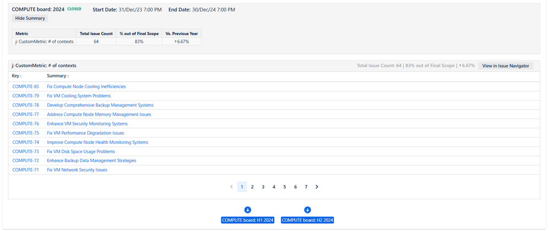Click down-arrow icon above H1 2024 board

[247, 210]
